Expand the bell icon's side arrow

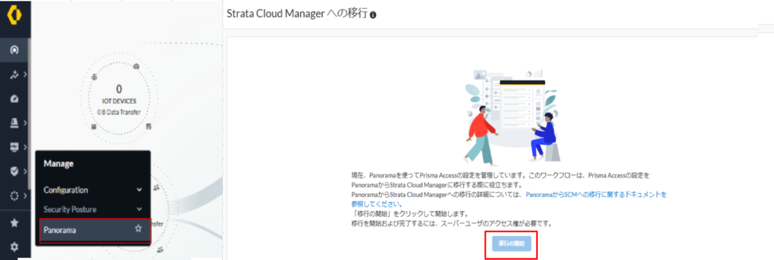tap(25, 123)
